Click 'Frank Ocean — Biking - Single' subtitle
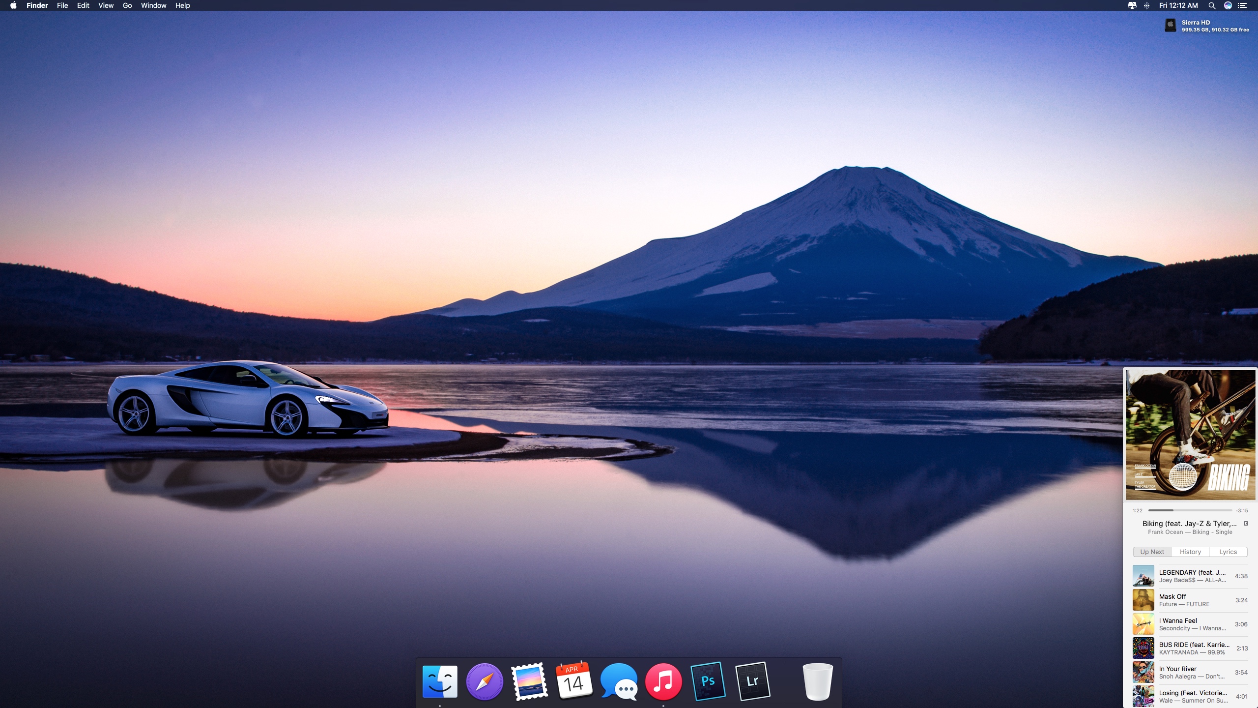This screenshot has width=1258, height=708. tap(1190, 532)
